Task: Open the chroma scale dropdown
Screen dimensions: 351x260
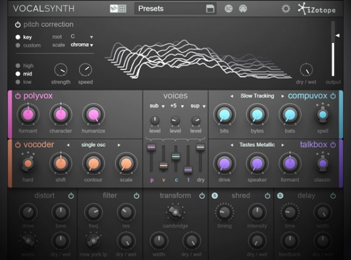Action: tap(81, 45)
